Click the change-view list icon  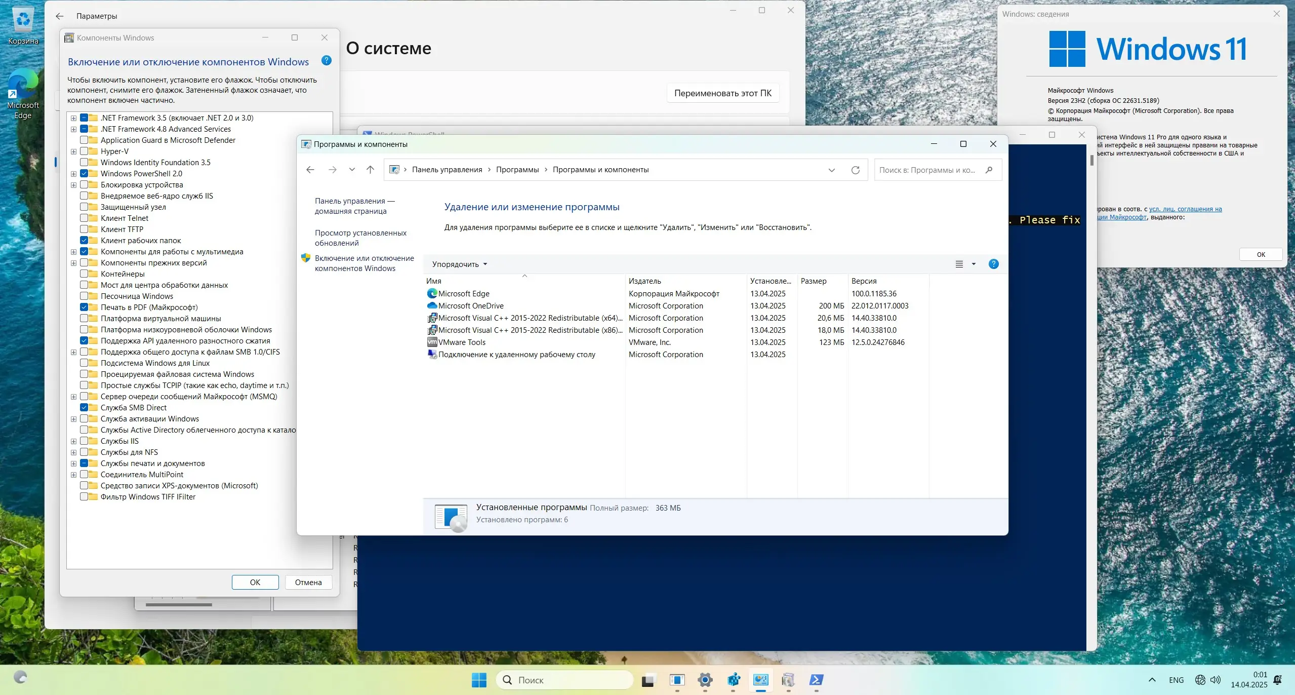(x=959, y=264)
